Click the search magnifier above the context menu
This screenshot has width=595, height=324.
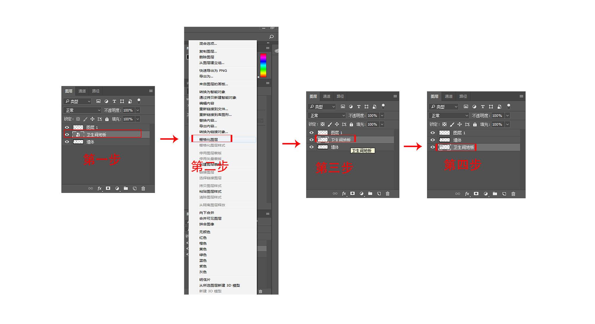(x=271, y=37)
